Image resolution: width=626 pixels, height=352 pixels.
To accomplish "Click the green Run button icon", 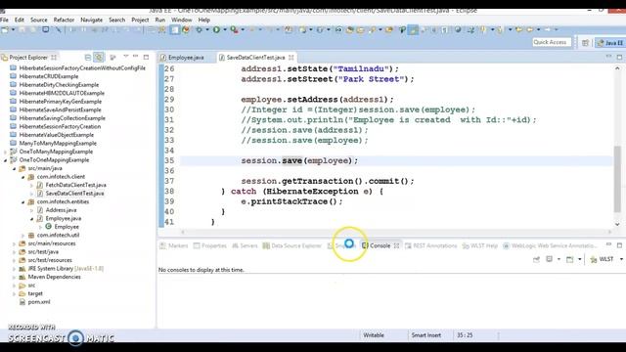I will point(216,29).
